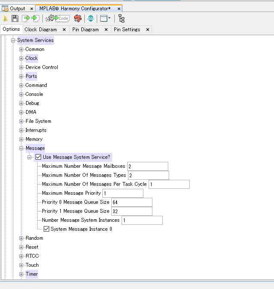
Task: Click the tree hierarchy view icon
Action: 122,18
